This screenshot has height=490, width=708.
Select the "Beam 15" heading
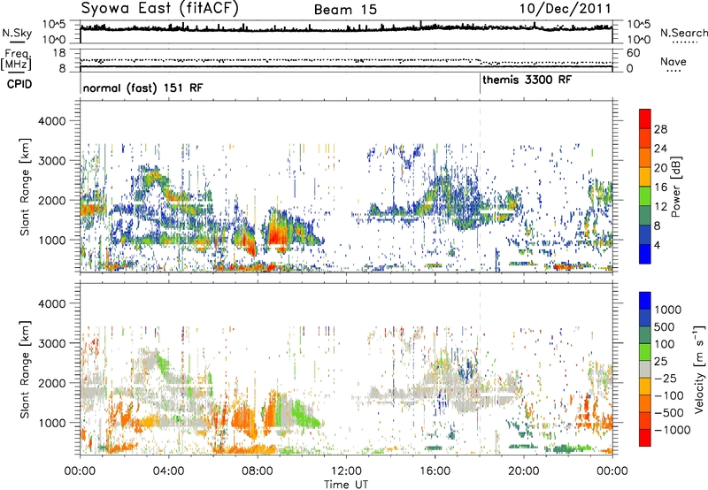(345, 10)
